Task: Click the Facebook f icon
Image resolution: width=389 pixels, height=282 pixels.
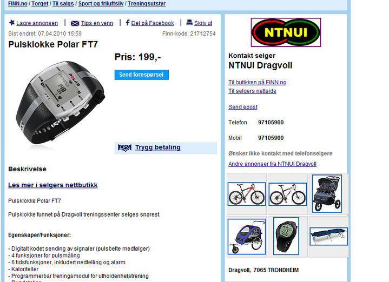Action: tap(128, 23)
